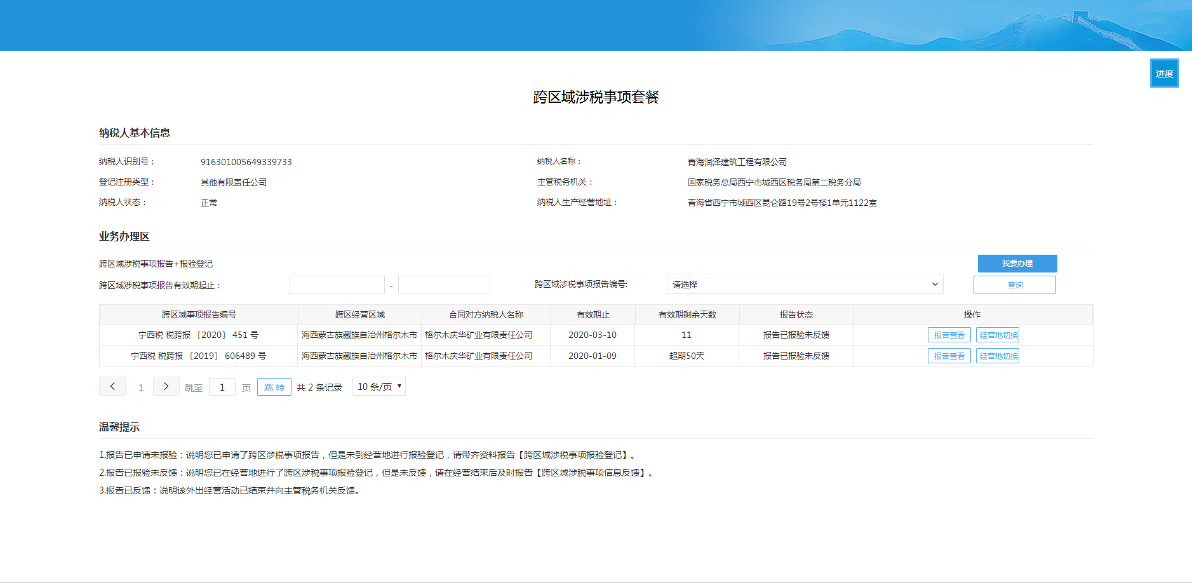Click taxpayer name 青海润泽建筑工程有限公司
The image size is (1192, 585).
737,162
